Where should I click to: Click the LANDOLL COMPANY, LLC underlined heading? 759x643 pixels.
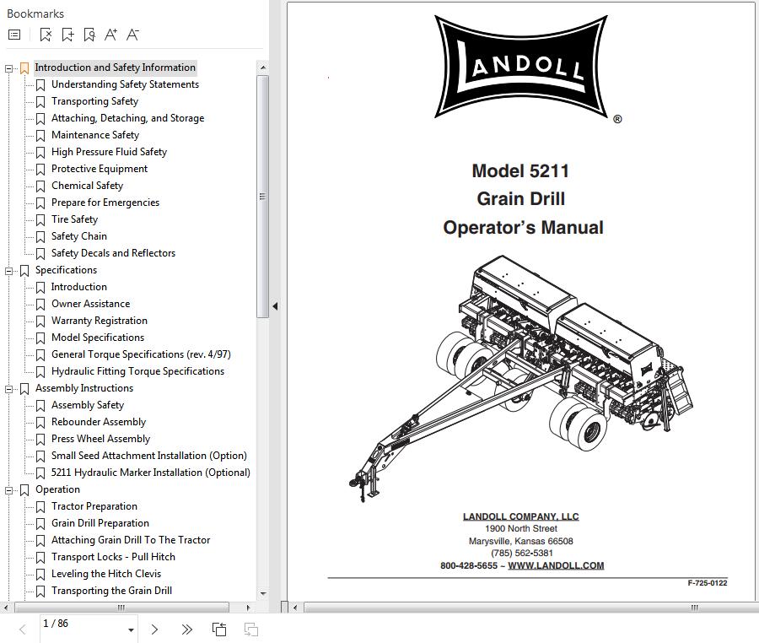521,516
